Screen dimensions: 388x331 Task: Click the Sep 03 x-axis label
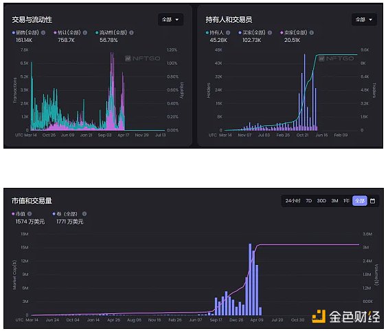coord(104,135)
